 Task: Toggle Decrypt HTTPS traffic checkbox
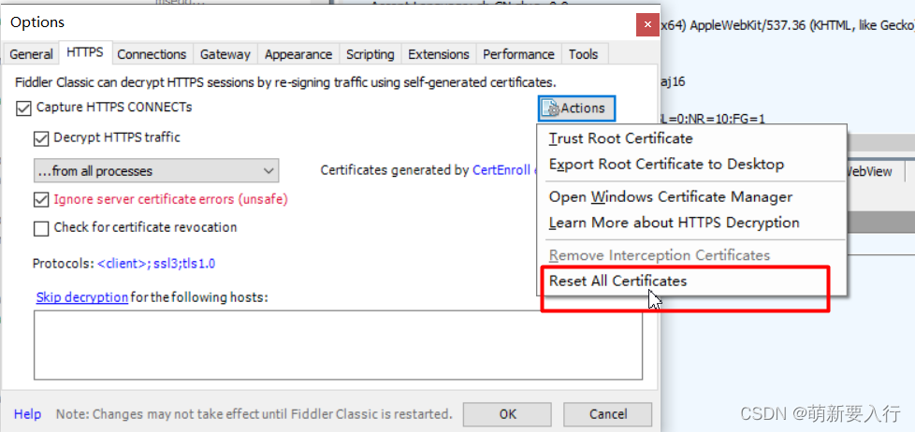[41, 138]
